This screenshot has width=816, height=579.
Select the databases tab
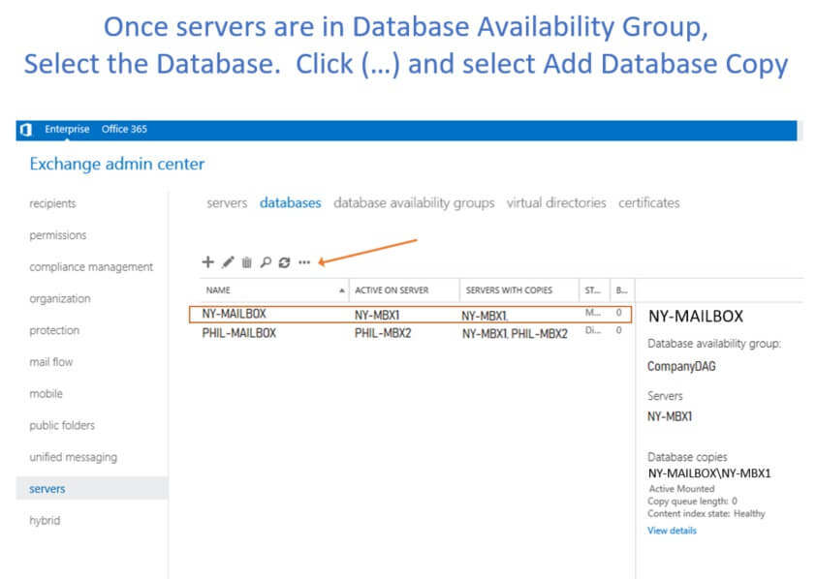pos(291,202)
